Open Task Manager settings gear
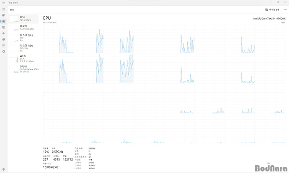Viewport: 289px width, 173px height. 3,169
